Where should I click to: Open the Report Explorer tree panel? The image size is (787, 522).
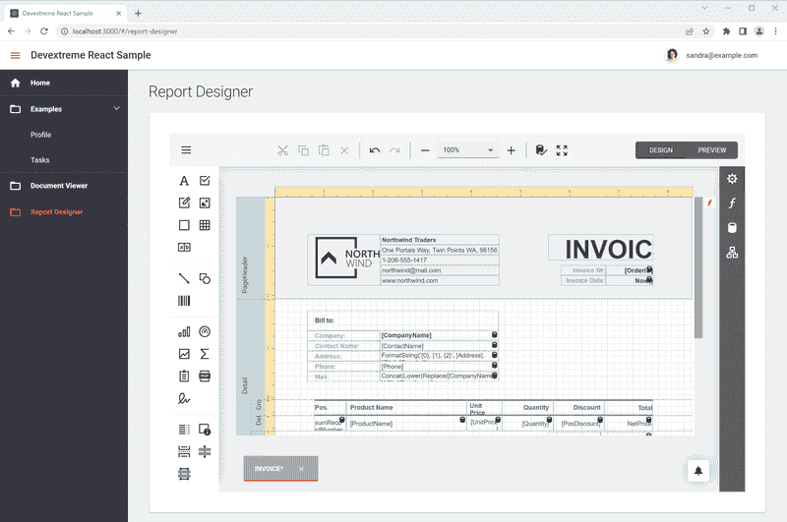click(x=732, y=253)
